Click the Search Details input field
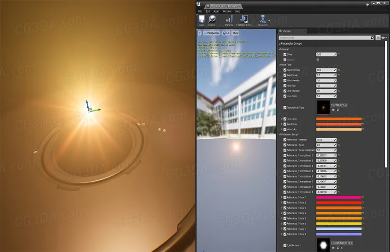Screen dimensions: 390x252 coord(324,38)
